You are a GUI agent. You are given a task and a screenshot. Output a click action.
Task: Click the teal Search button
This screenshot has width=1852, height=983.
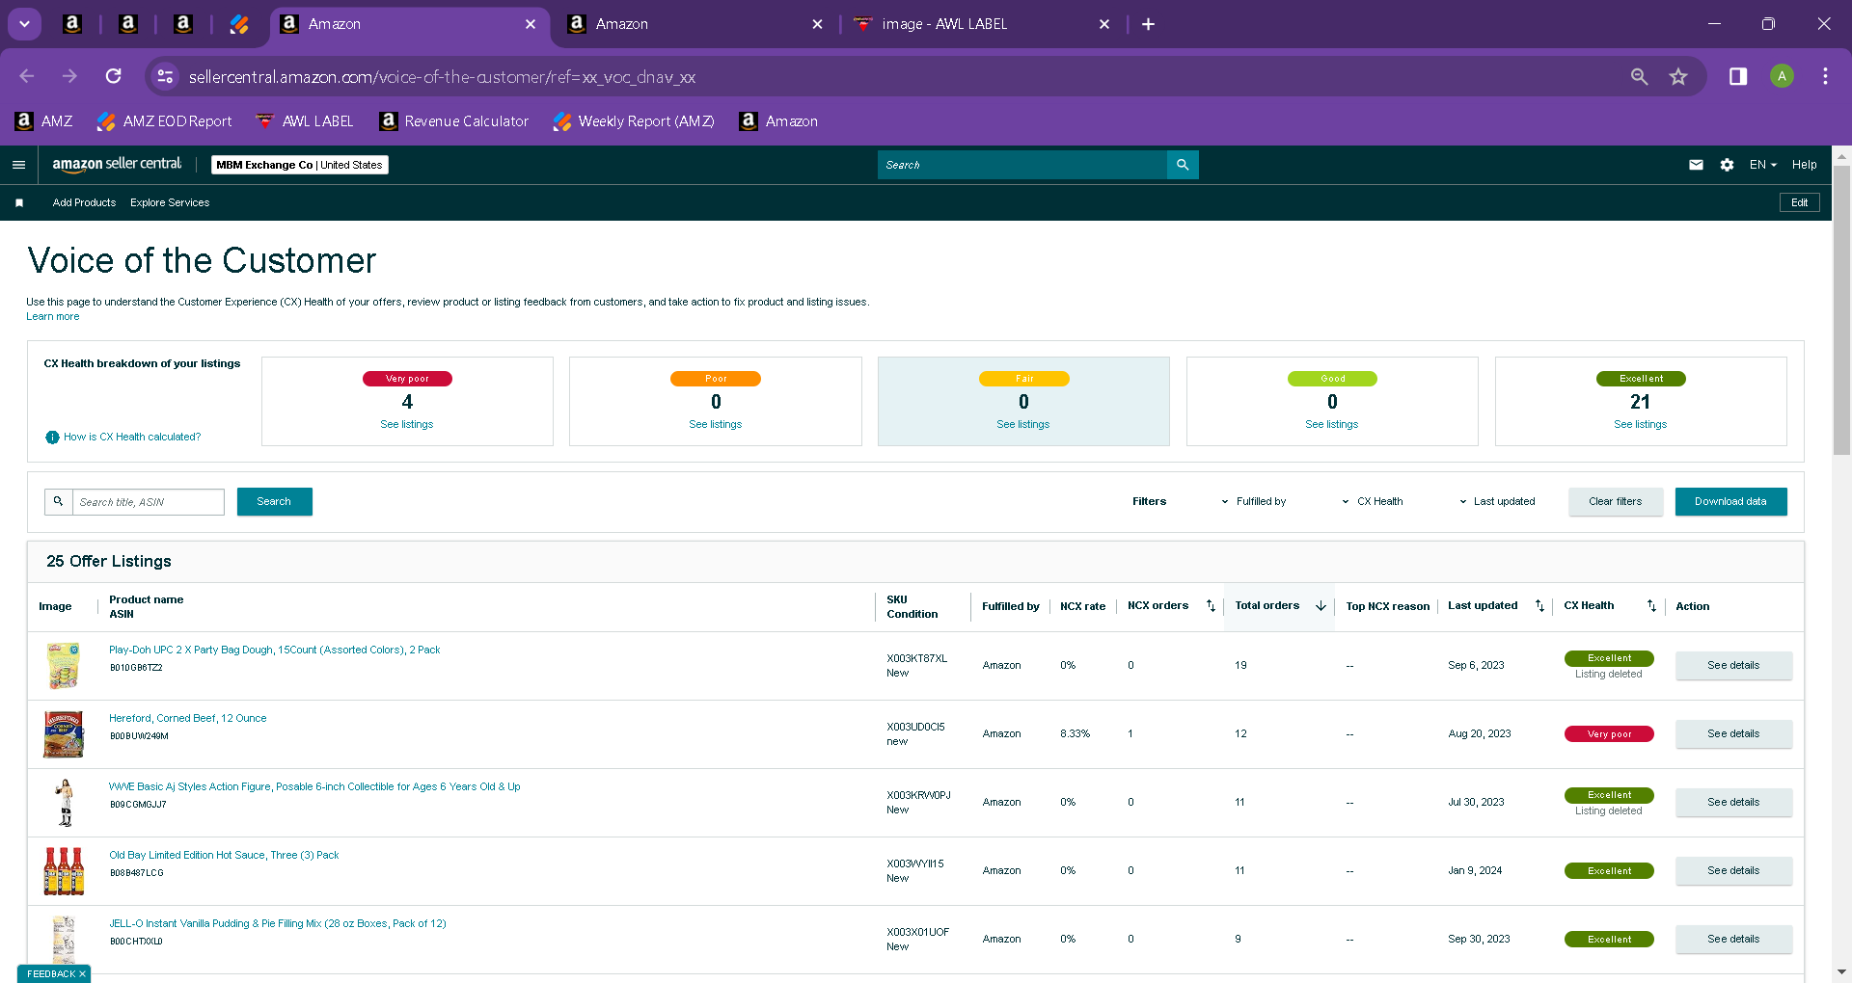[x=274, y=501]
